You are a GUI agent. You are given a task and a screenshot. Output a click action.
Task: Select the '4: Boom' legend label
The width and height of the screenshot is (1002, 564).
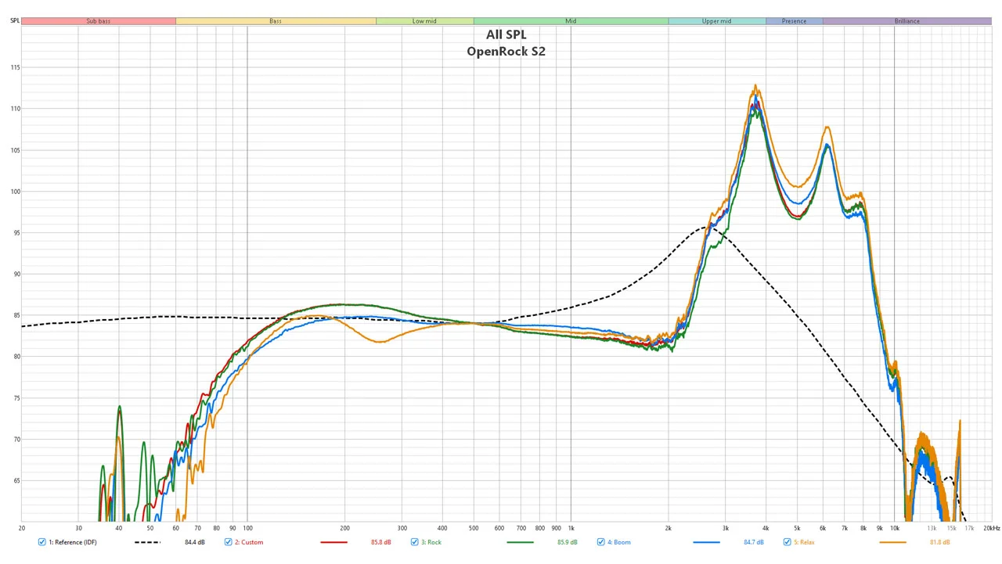click(x=618, y=542)
